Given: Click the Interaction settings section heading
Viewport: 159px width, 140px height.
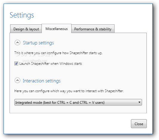Looking at the screenshot, I should pyautogui.click(x=41, y=81).
